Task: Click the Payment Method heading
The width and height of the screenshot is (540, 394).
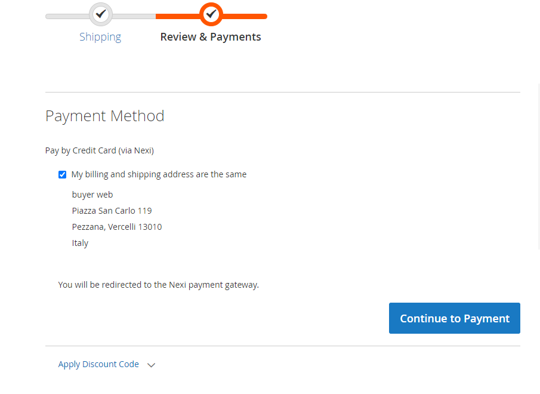Action: point(105,116)
